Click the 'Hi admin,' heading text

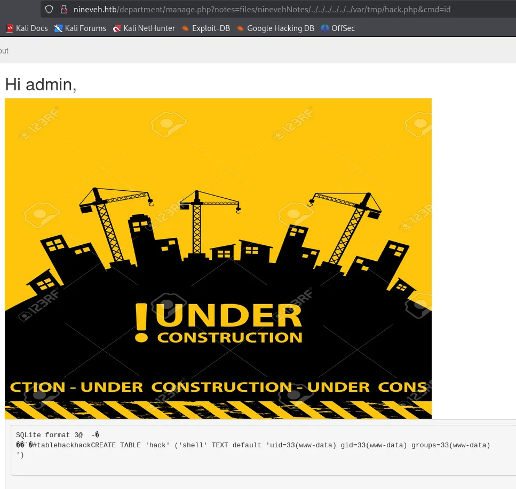click(41, 84)
